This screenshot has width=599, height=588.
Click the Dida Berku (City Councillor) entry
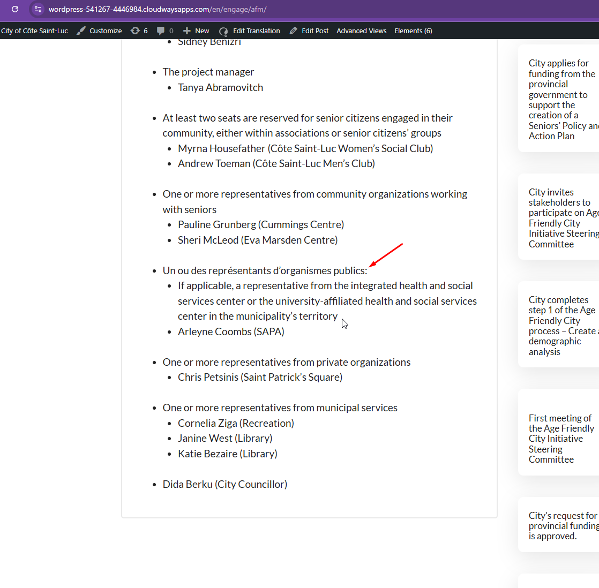225,484
